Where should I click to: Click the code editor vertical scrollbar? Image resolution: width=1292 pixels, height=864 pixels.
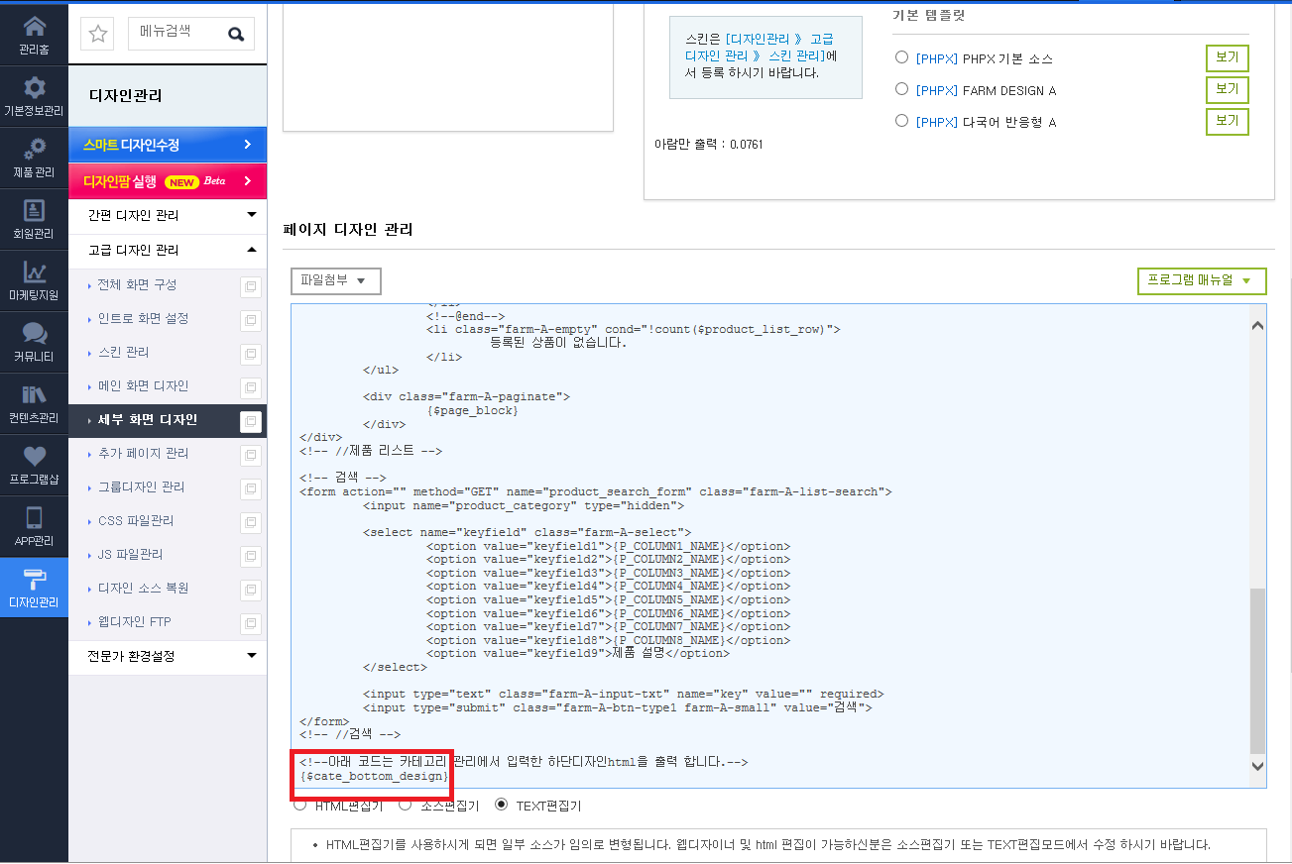[x=1258, y=546]
